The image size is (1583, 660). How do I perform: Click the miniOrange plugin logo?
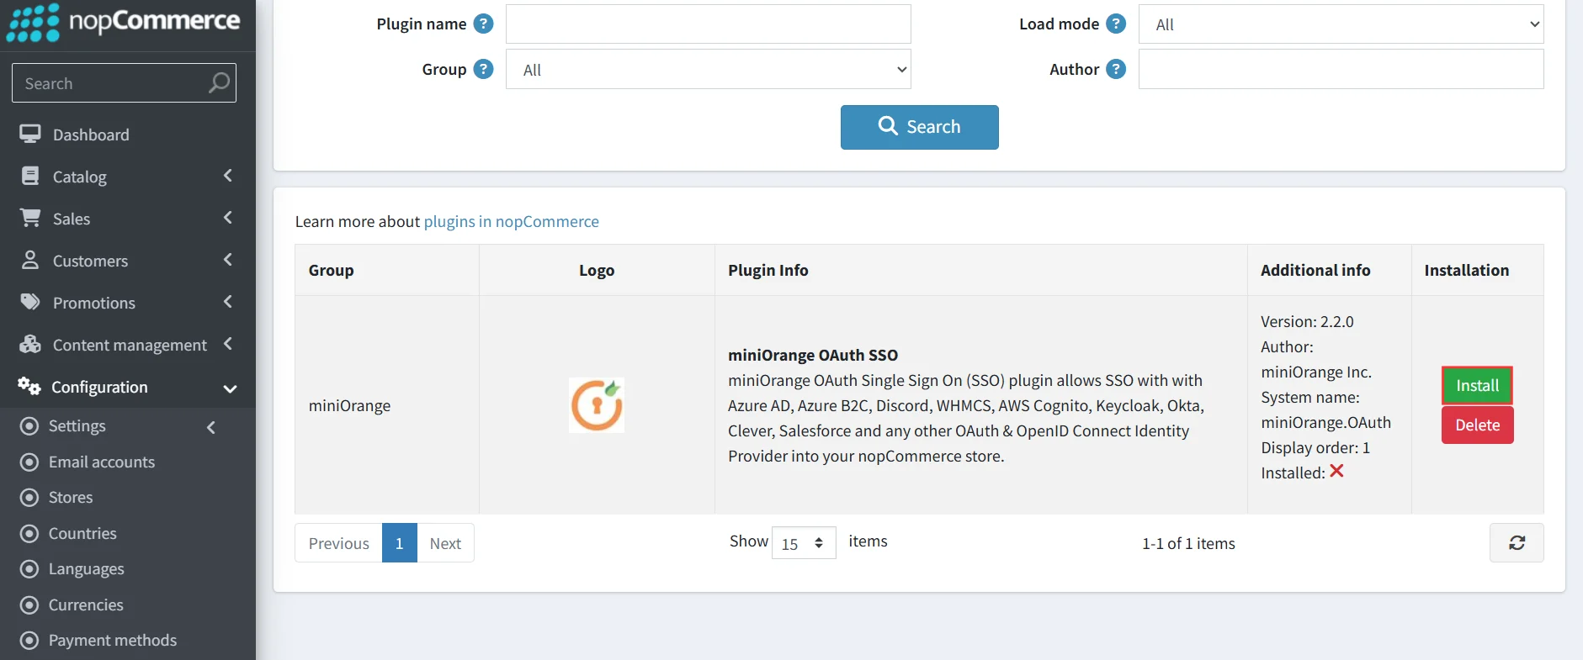597,405
